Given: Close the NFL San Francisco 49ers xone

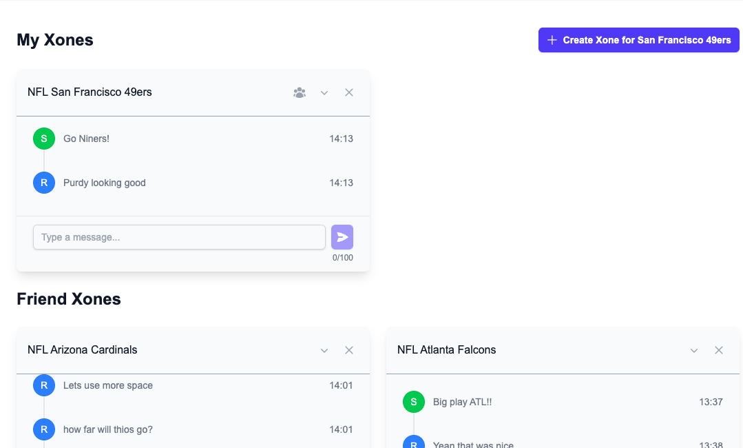Looking at the screenshot, I should tap(349, 92).
